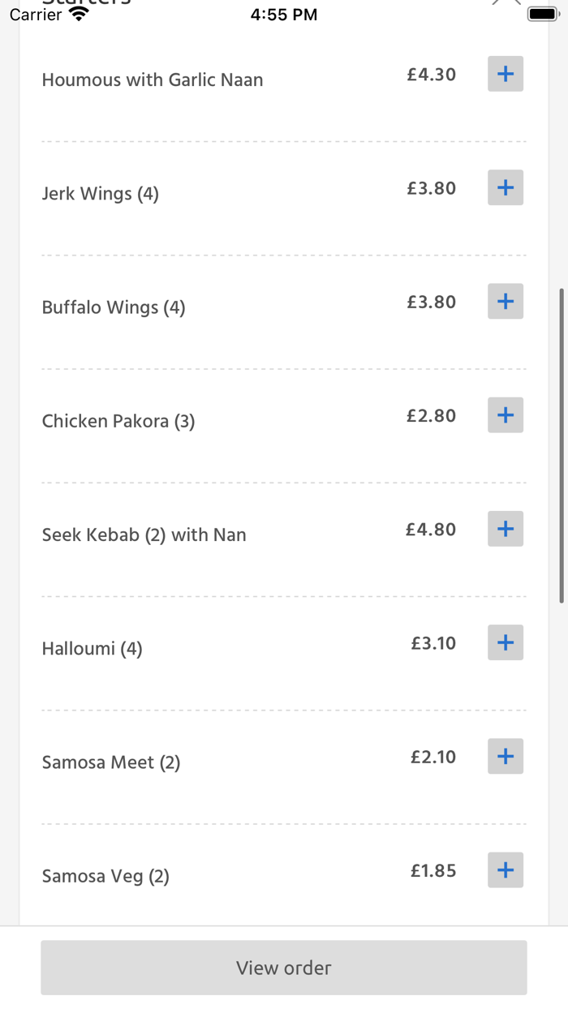Image resolution: width=568 pixels, height=1009 pixels.
Task: Add Samosa Veg to the order
Action: (505, 869)
